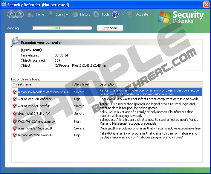Select TrojanDownloader: Win32/Renos.JI row
The image size is (211, 174).
tap(107, 92)
